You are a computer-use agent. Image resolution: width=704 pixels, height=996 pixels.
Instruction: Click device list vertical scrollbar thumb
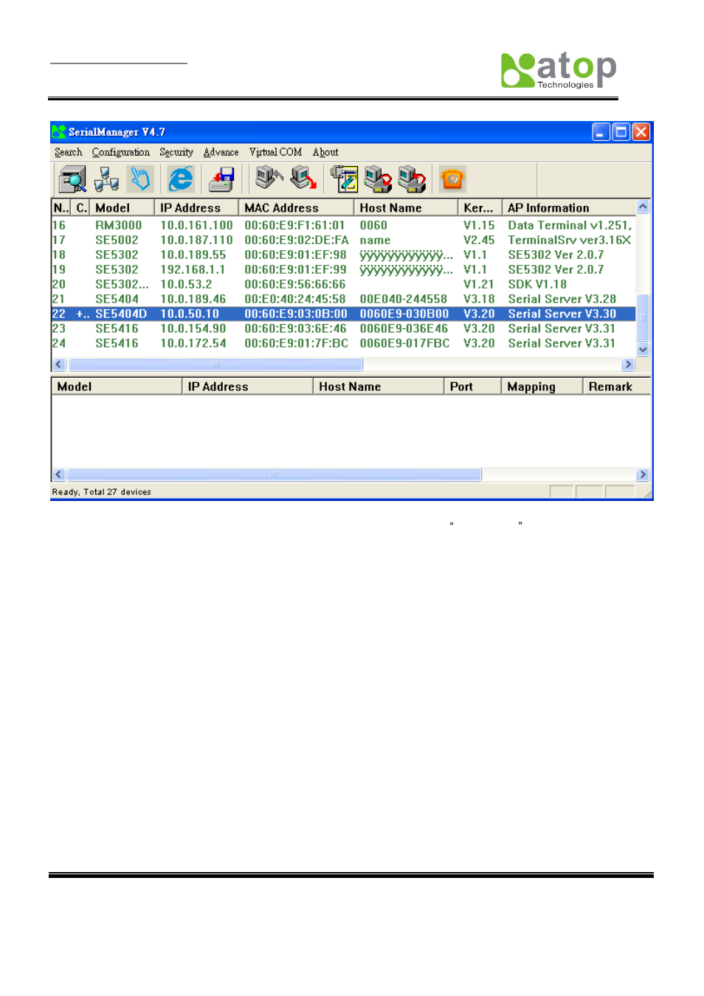(643, 318)
